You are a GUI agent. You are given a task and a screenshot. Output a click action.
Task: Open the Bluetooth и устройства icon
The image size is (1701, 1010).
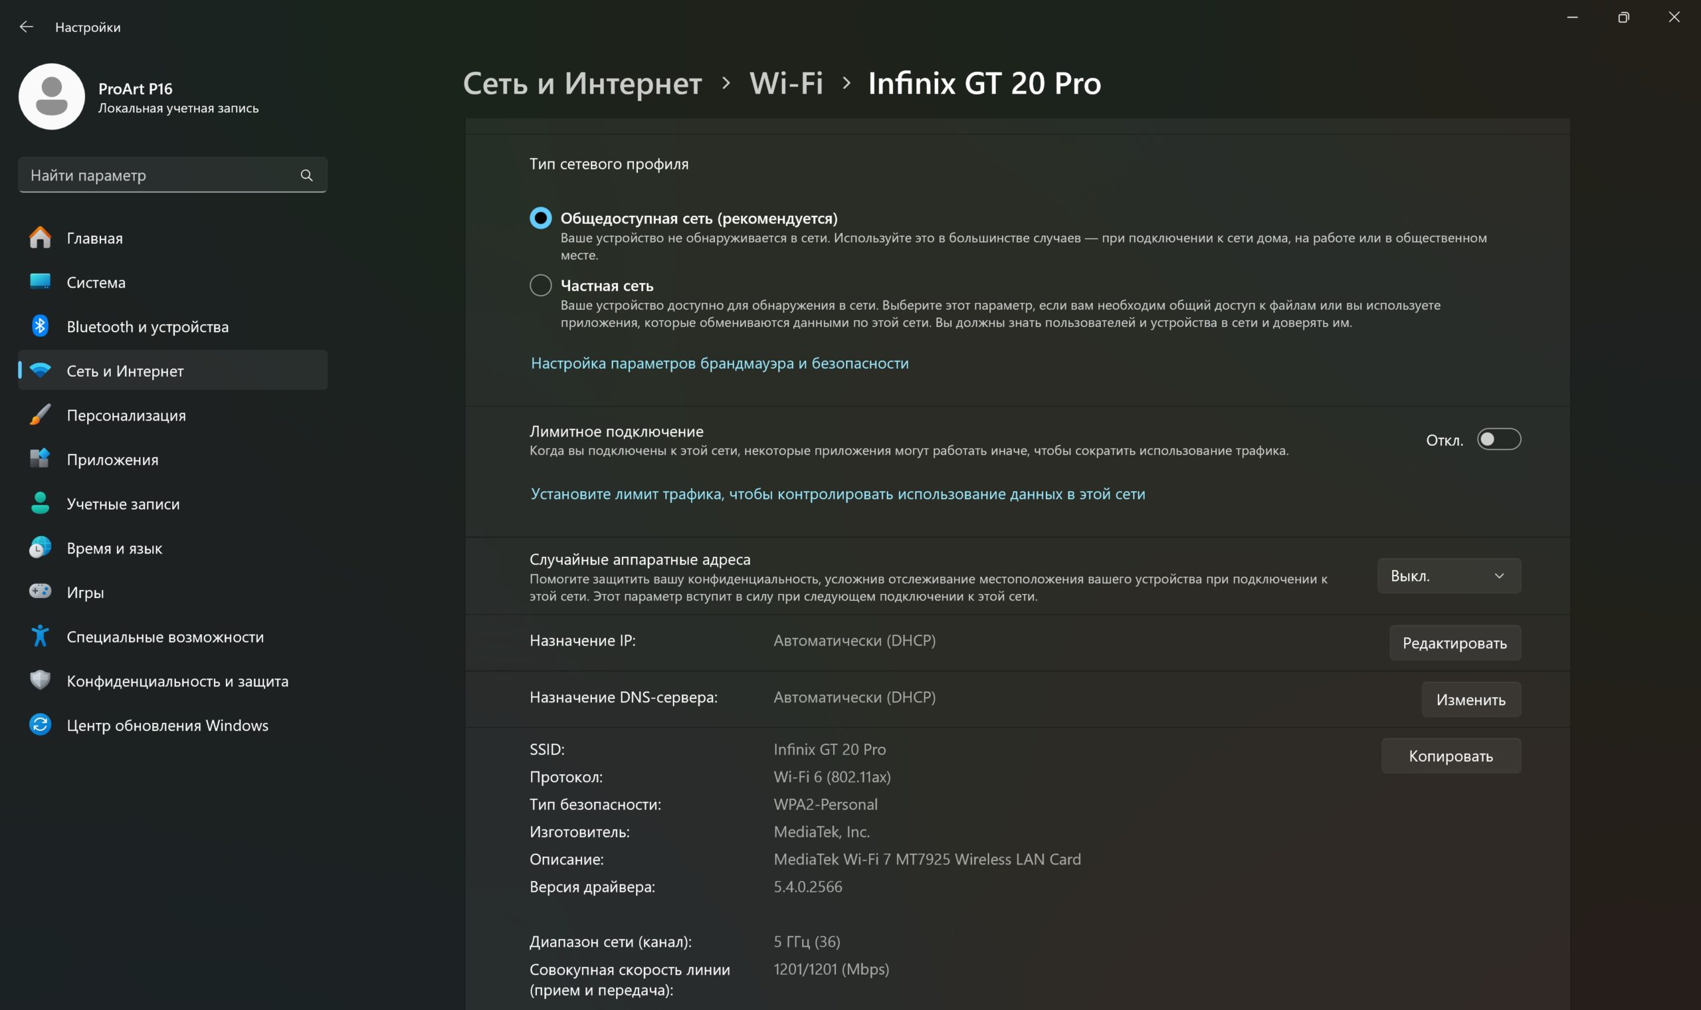(40, 326)
